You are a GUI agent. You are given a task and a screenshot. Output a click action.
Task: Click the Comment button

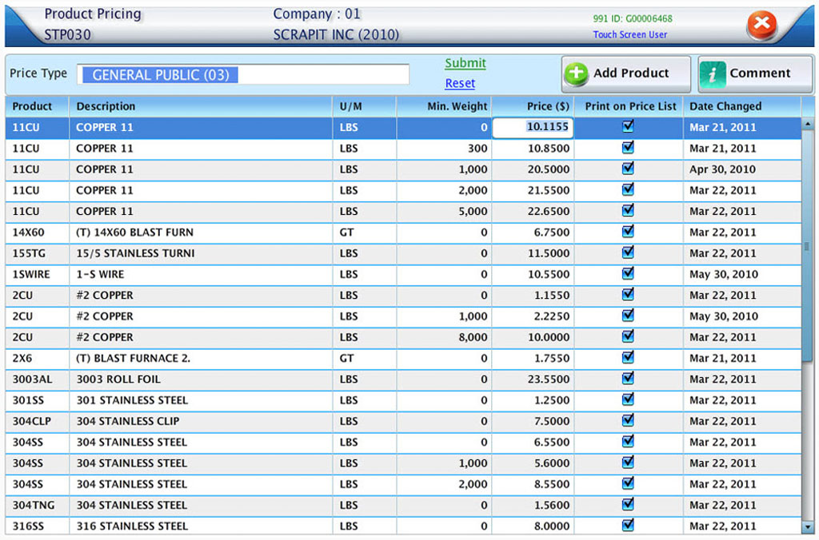click(x=755, y=73)
